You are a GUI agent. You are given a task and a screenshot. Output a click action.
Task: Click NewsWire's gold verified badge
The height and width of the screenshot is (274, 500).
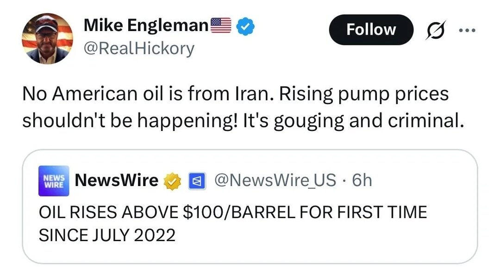tap(173, 181)
